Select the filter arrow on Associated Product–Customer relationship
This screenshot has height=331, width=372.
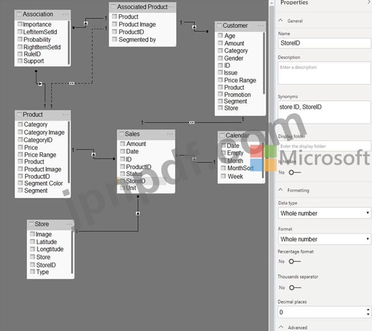tap(194, 27)
